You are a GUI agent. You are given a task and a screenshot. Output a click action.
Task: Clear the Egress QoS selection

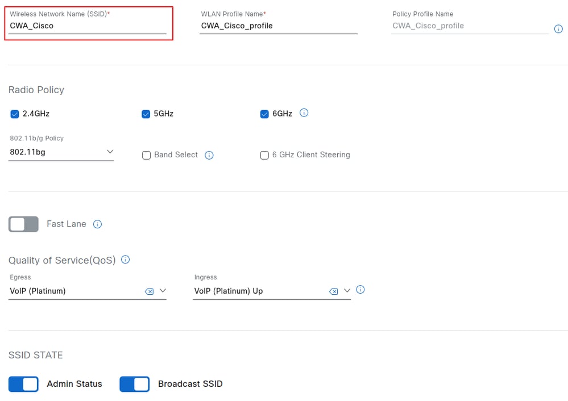[x=149, y=291]
